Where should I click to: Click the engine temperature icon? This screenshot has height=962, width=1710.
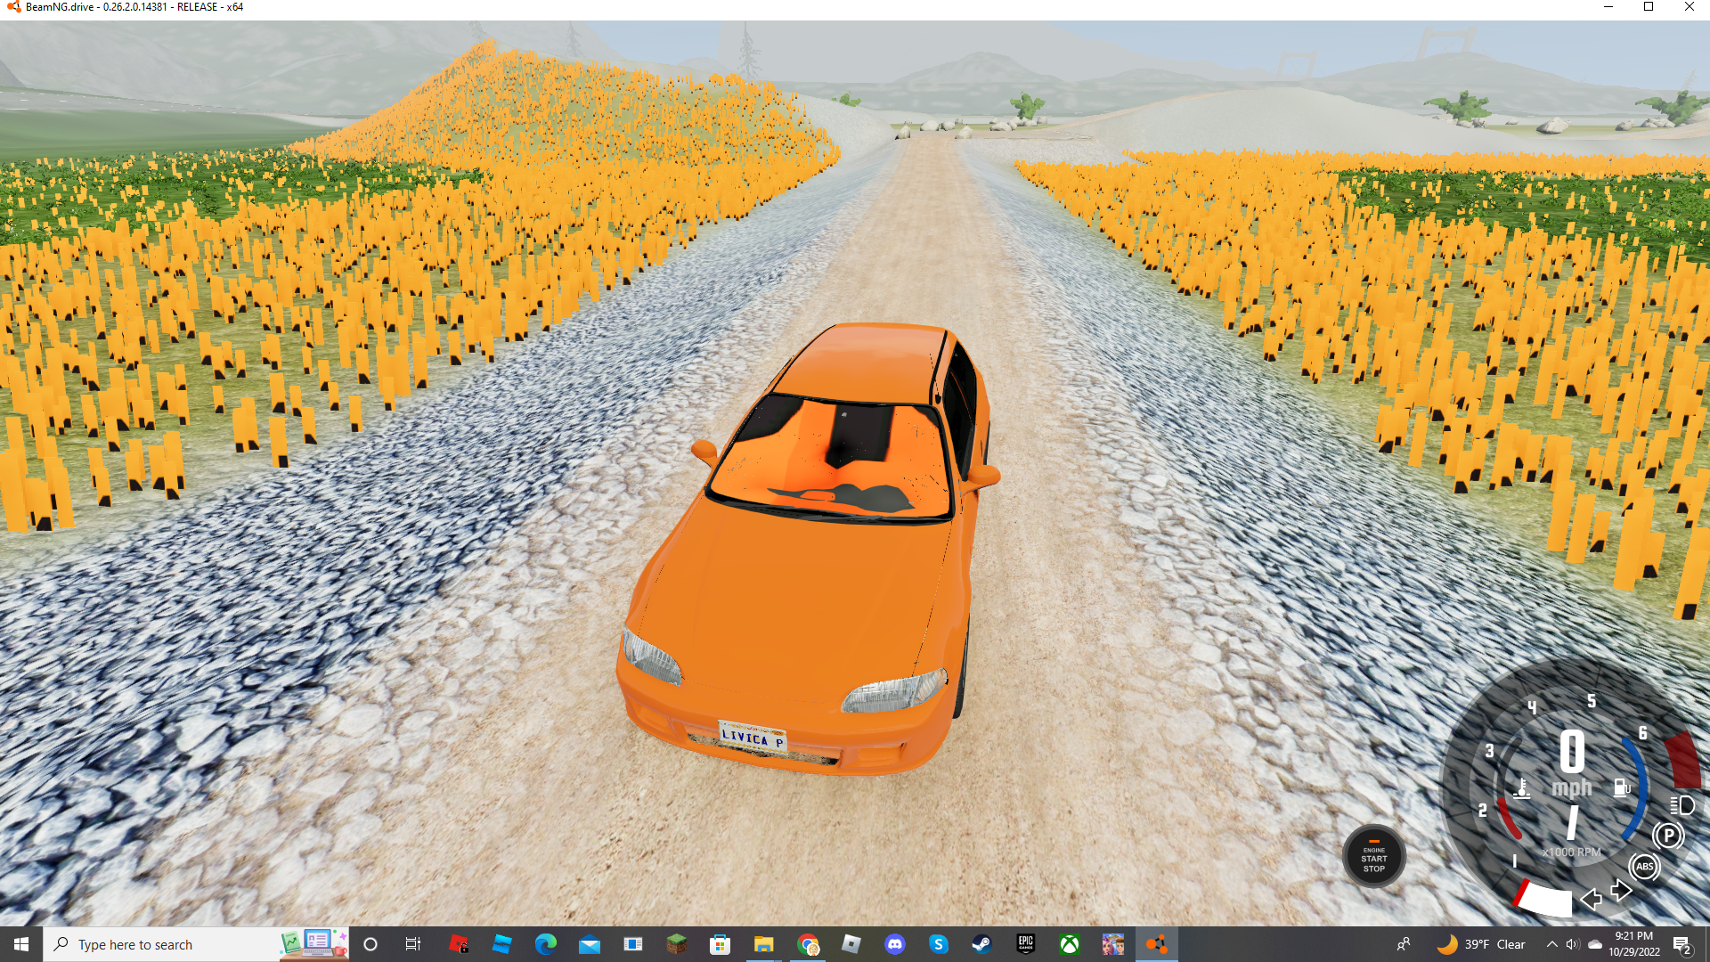click(1522, 788)
